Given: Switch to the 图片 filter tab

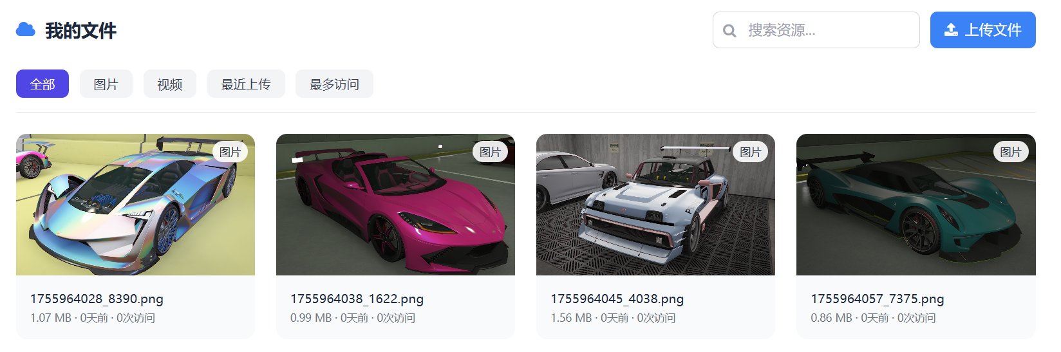Looking at the screenshot, I should pyautogui.click(x=106, y=84).
